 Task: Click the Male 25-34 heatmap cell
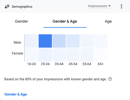point(45,41)
